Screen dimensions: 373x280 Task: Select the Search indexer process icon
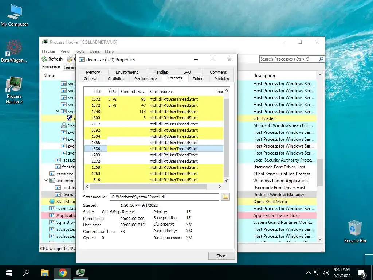point(63,125)
